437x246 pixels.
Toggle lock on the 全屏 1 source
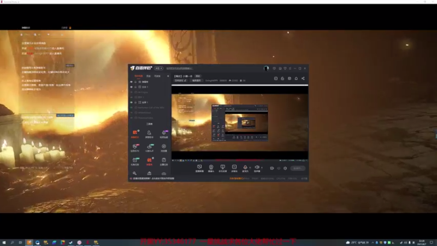tap(135, 102)
